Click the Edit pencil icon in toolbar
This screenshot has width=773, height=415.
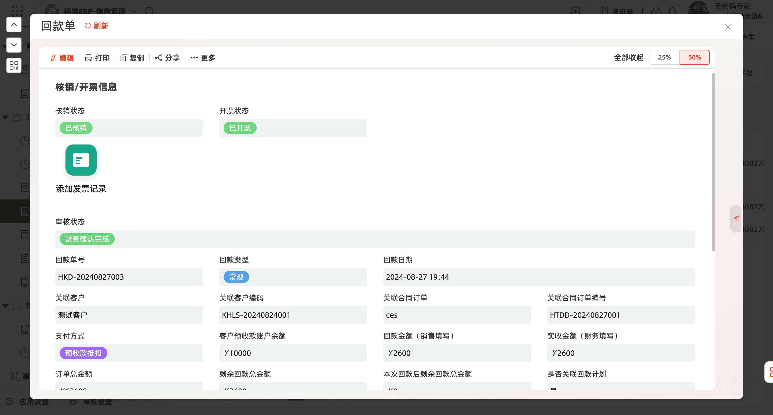[54, 58]
